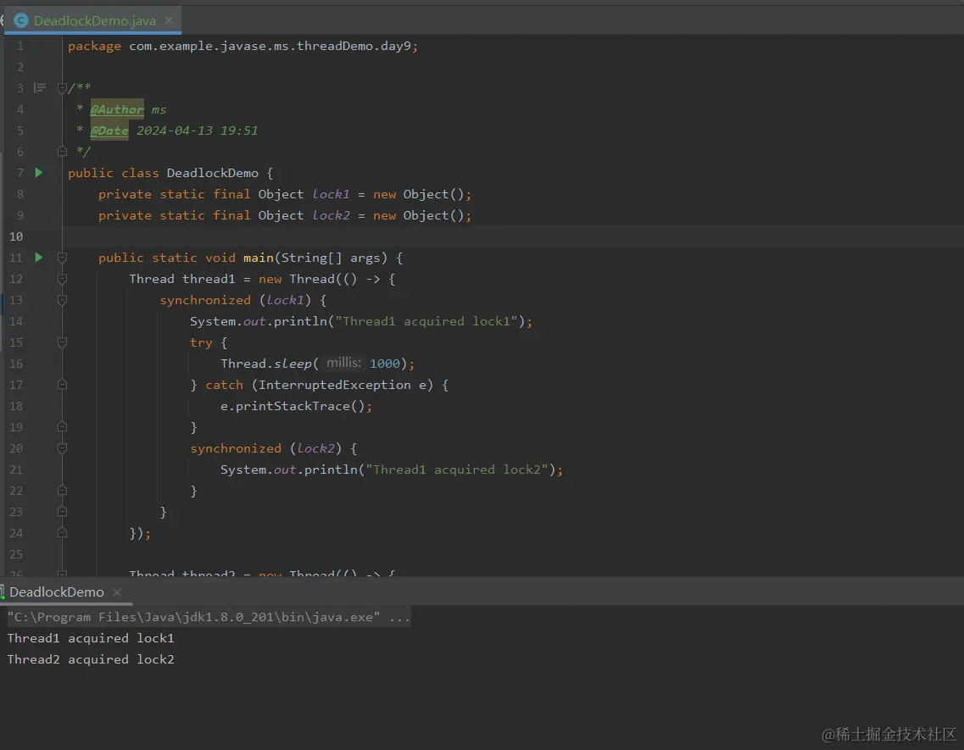Collapse the synchronized lock1 block at line 13
Viewport: 964px width, 750px height.
62,300
